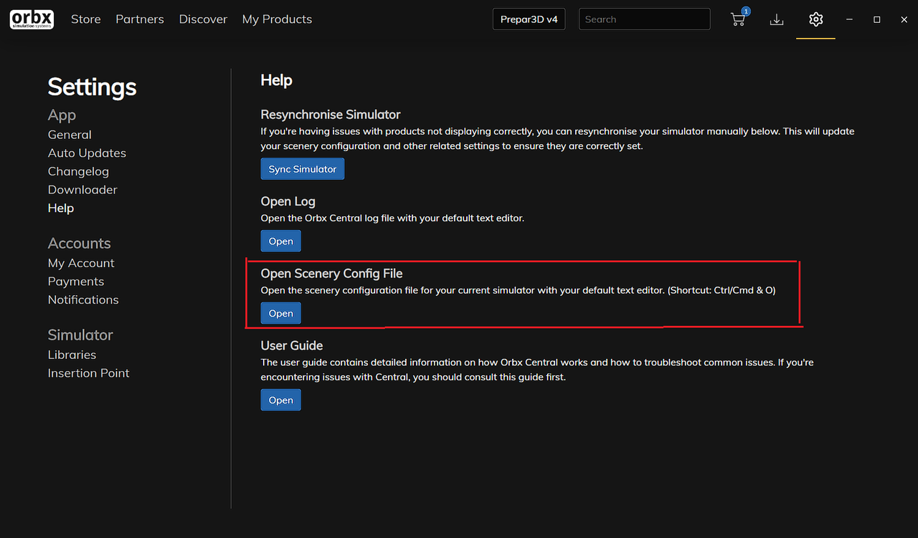
Task: Select Help in settings sidebar
Action: click(x=61, y=208)
